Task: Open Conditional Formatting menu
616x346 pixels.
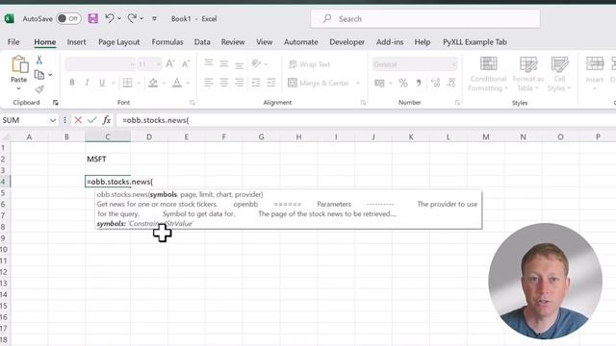Action: tap(488, 74)
